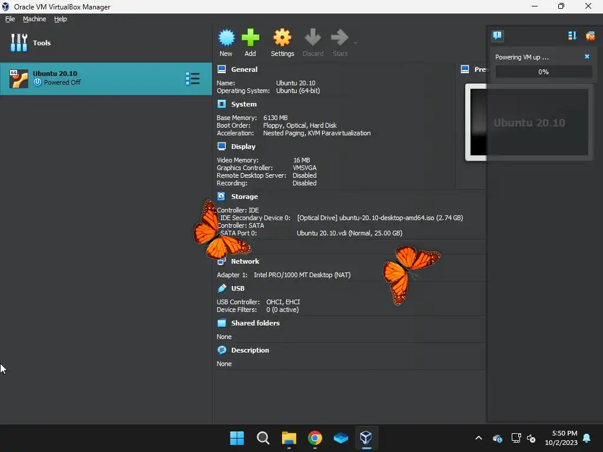Click the notification center exclamation icon
The width and height of the screenshot is (603, 452).
[x=497, y=36]
